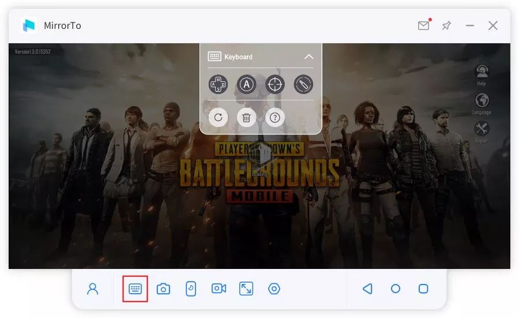Click the Keyboard panel header label

click(x=238, y=57)
